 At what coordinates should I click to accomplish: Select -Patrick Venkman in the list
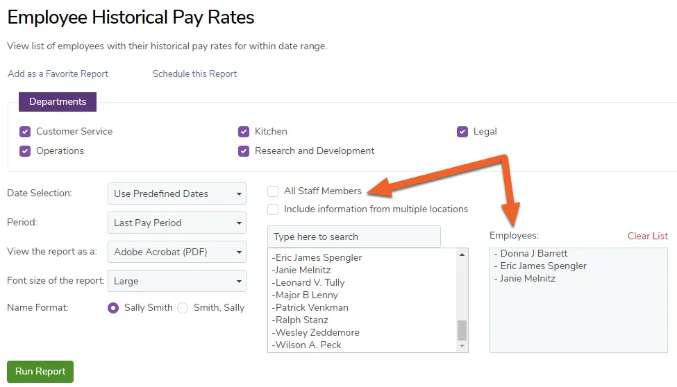pos(310,308)
